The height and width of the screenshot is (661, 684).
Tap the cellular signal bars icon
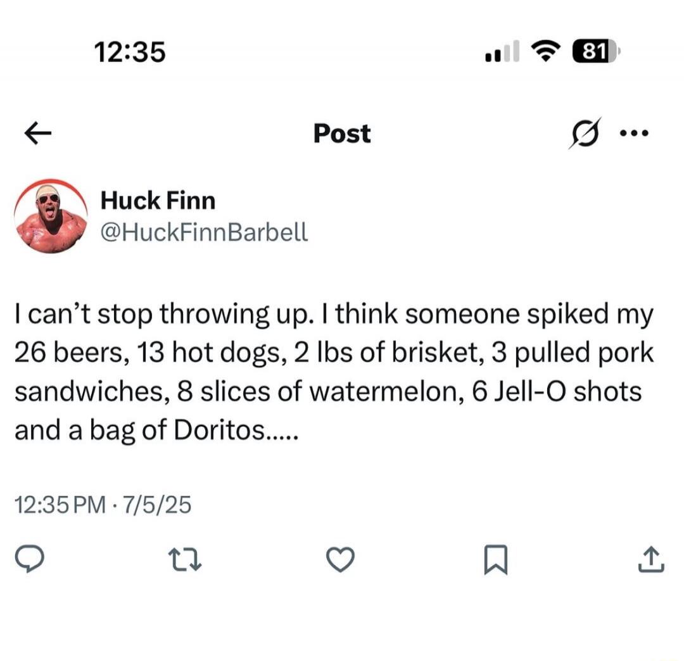pyautogui.click(x=502, y=53)
